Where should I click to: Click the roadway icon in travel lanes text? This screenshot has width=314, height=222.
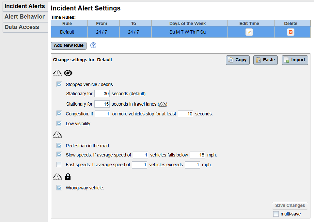(163, 104)
